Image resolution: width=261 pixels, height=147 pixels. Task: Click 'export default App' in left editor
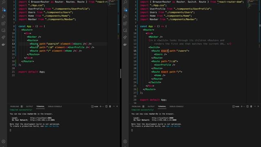[32, 72]
